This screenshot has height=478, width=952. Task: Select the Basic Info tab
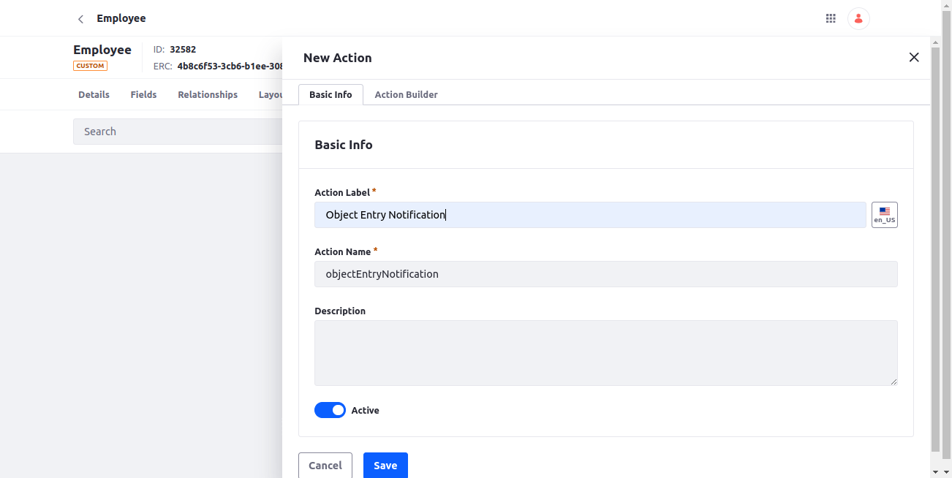[330, 94]
